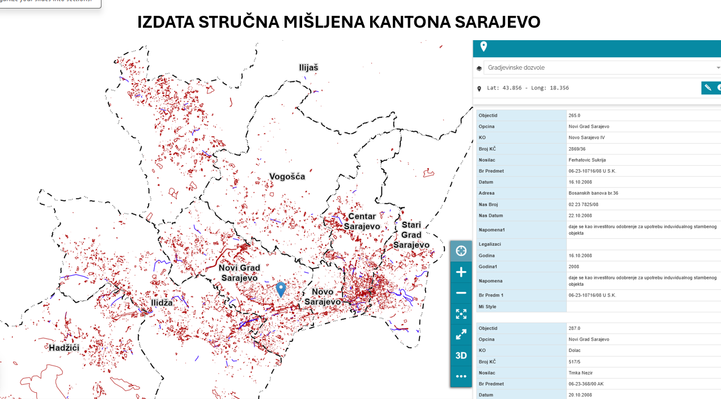
Task: Click the location pin icon in the teal header
Action: 484,48
